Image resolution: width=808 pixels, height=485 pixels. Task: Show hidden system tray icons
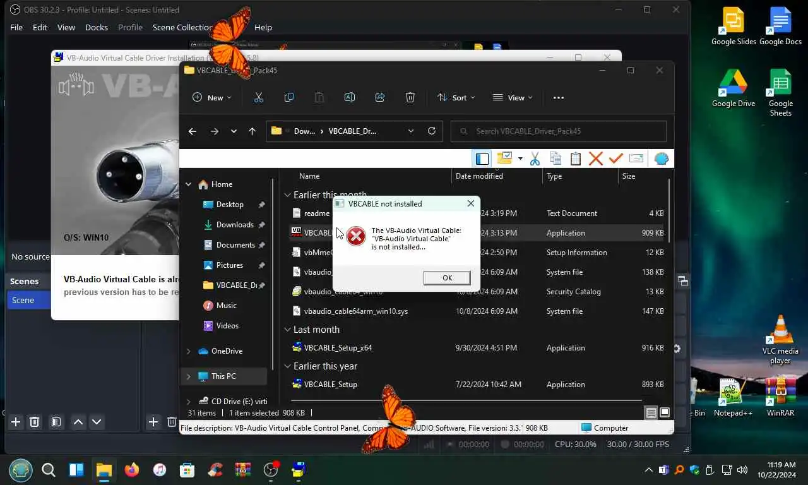coord(648,470)
